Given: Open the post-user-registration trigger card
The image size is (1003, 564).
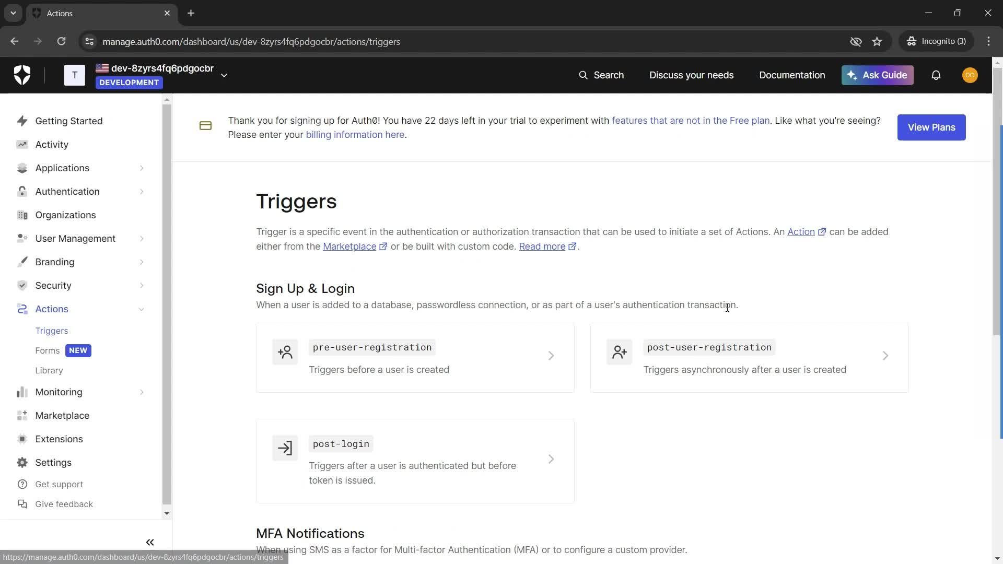Looking at the screenshot, I should 750,358.
